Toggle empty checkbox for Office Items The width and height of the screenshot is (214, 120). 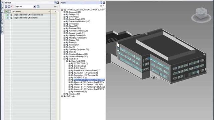tap(9, 18)
